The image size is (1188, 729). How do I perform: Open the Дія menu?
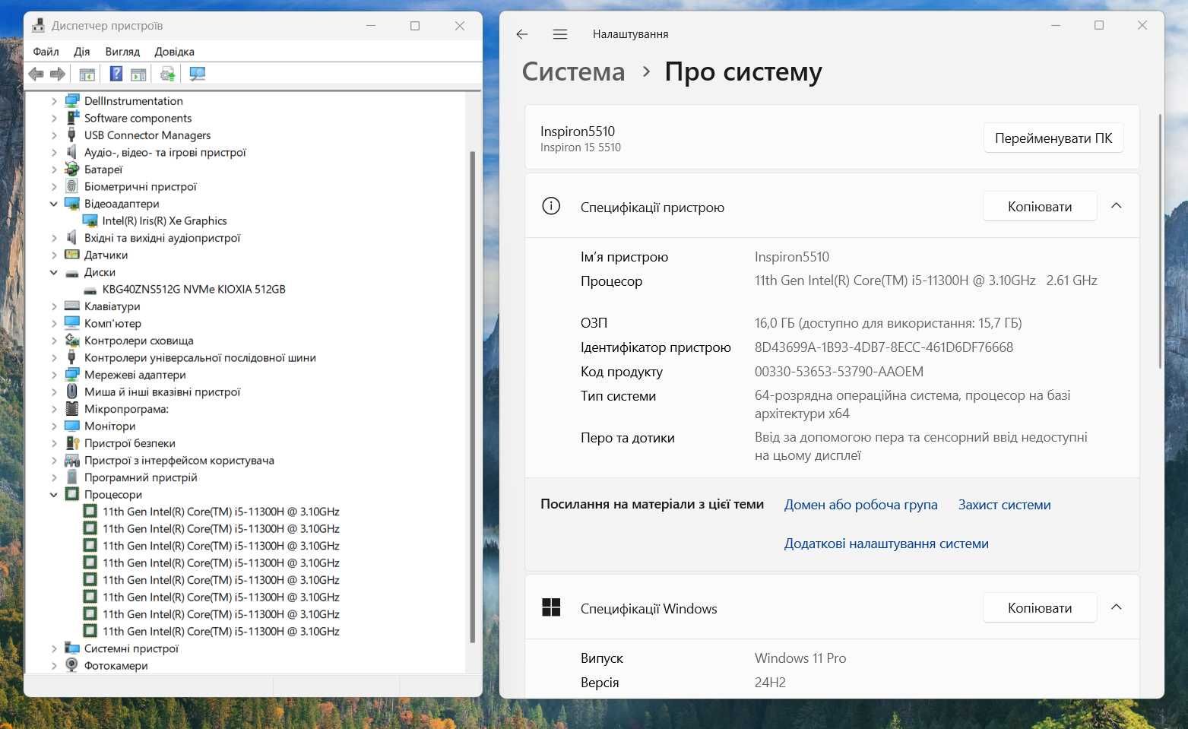coord(81,52)
